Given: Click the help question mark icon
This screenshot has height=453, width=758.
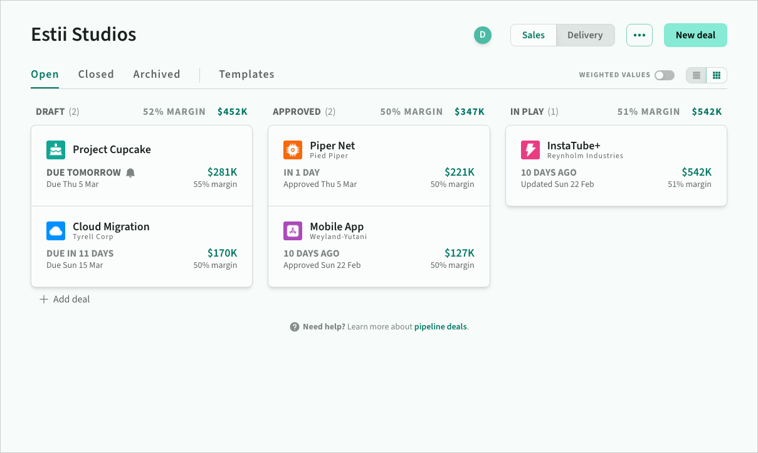Looking at the screenshot, I should tap(294, 327).
